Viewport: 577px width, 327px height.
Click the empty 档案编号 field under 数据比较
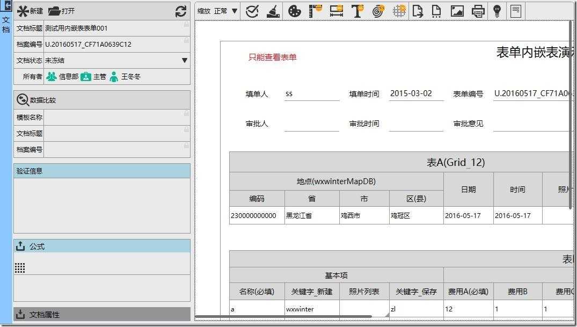click(x=117, y=149)
